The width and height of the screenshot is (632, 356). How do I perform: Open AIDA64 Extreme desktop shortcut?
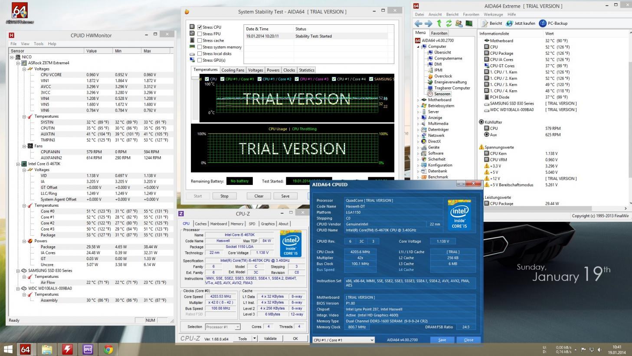pos(20,13)
